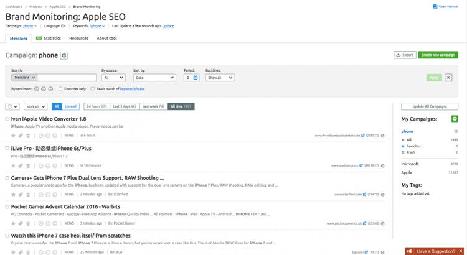Open the Period calendar picker icon
This screenshot has height=255, width=467.
tap(196, 78)
